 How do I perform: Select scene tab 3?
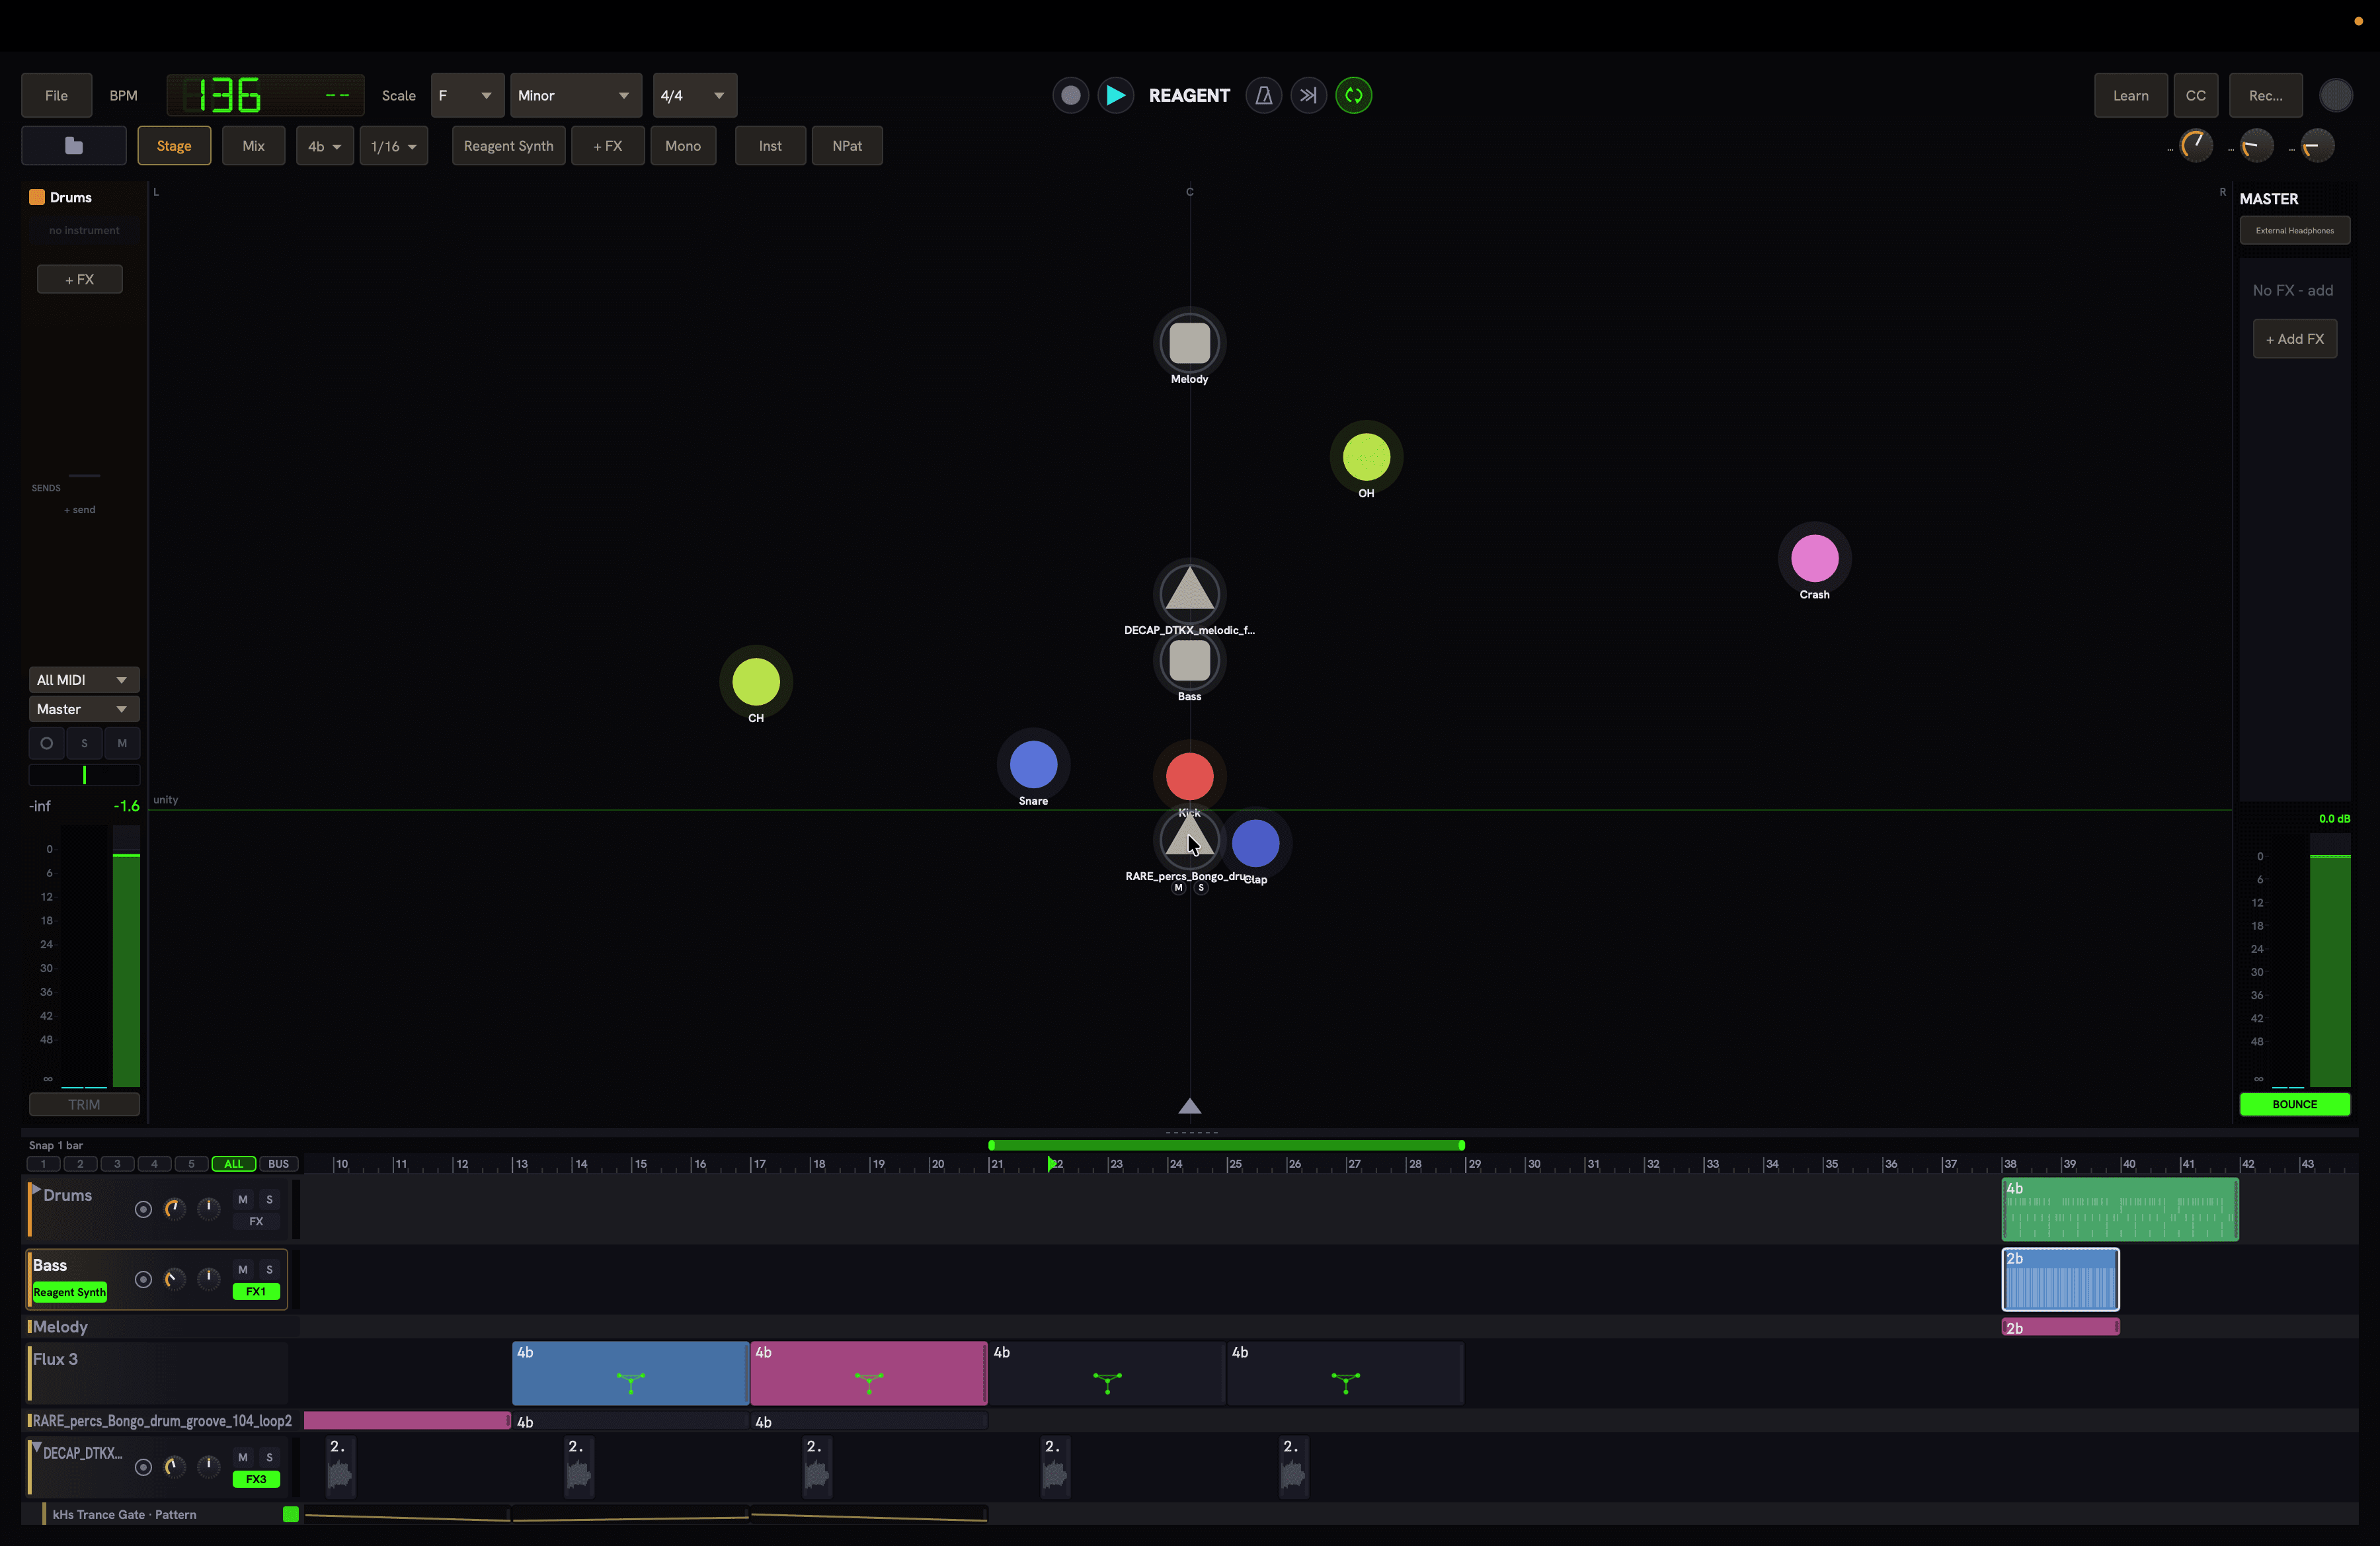click(x=117, y=1164)
